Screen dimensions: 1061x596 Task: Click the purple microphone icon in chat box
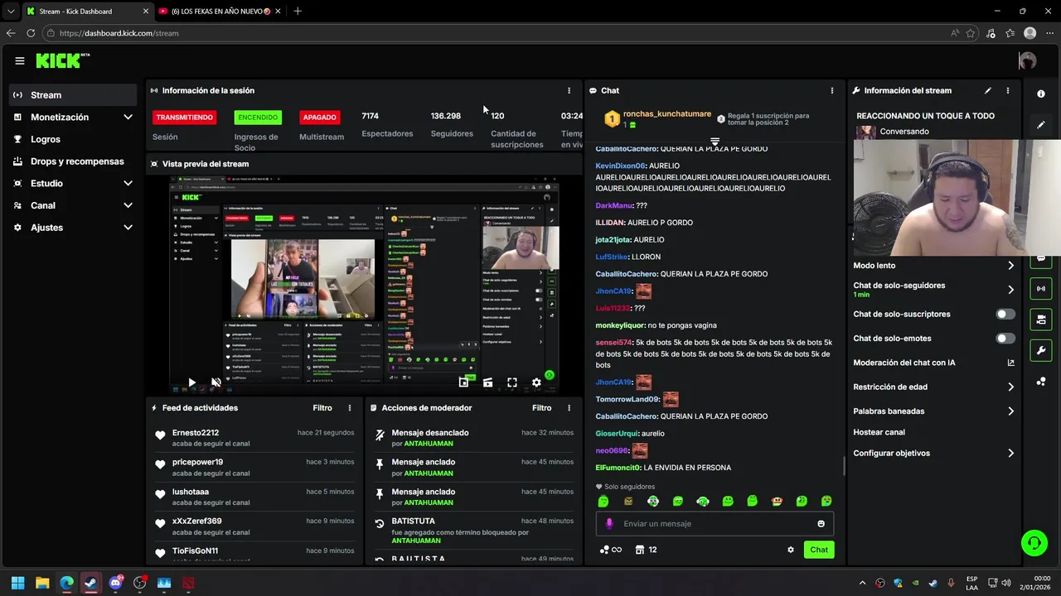(609, 523)
